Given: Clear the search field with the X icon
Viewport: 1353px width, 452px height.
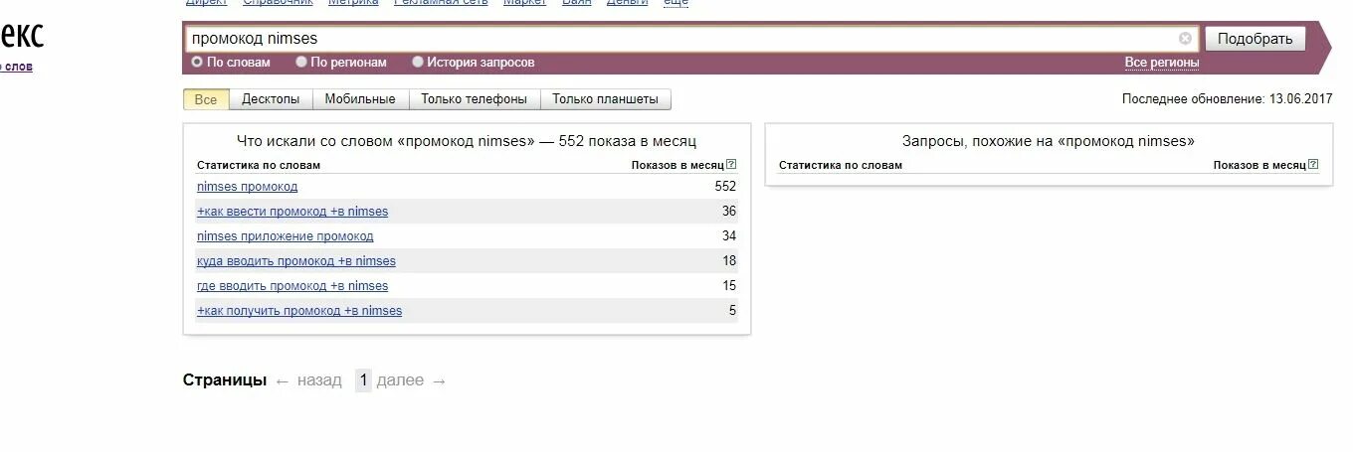Looking at the screenshot, I should tap(1185, 39).
